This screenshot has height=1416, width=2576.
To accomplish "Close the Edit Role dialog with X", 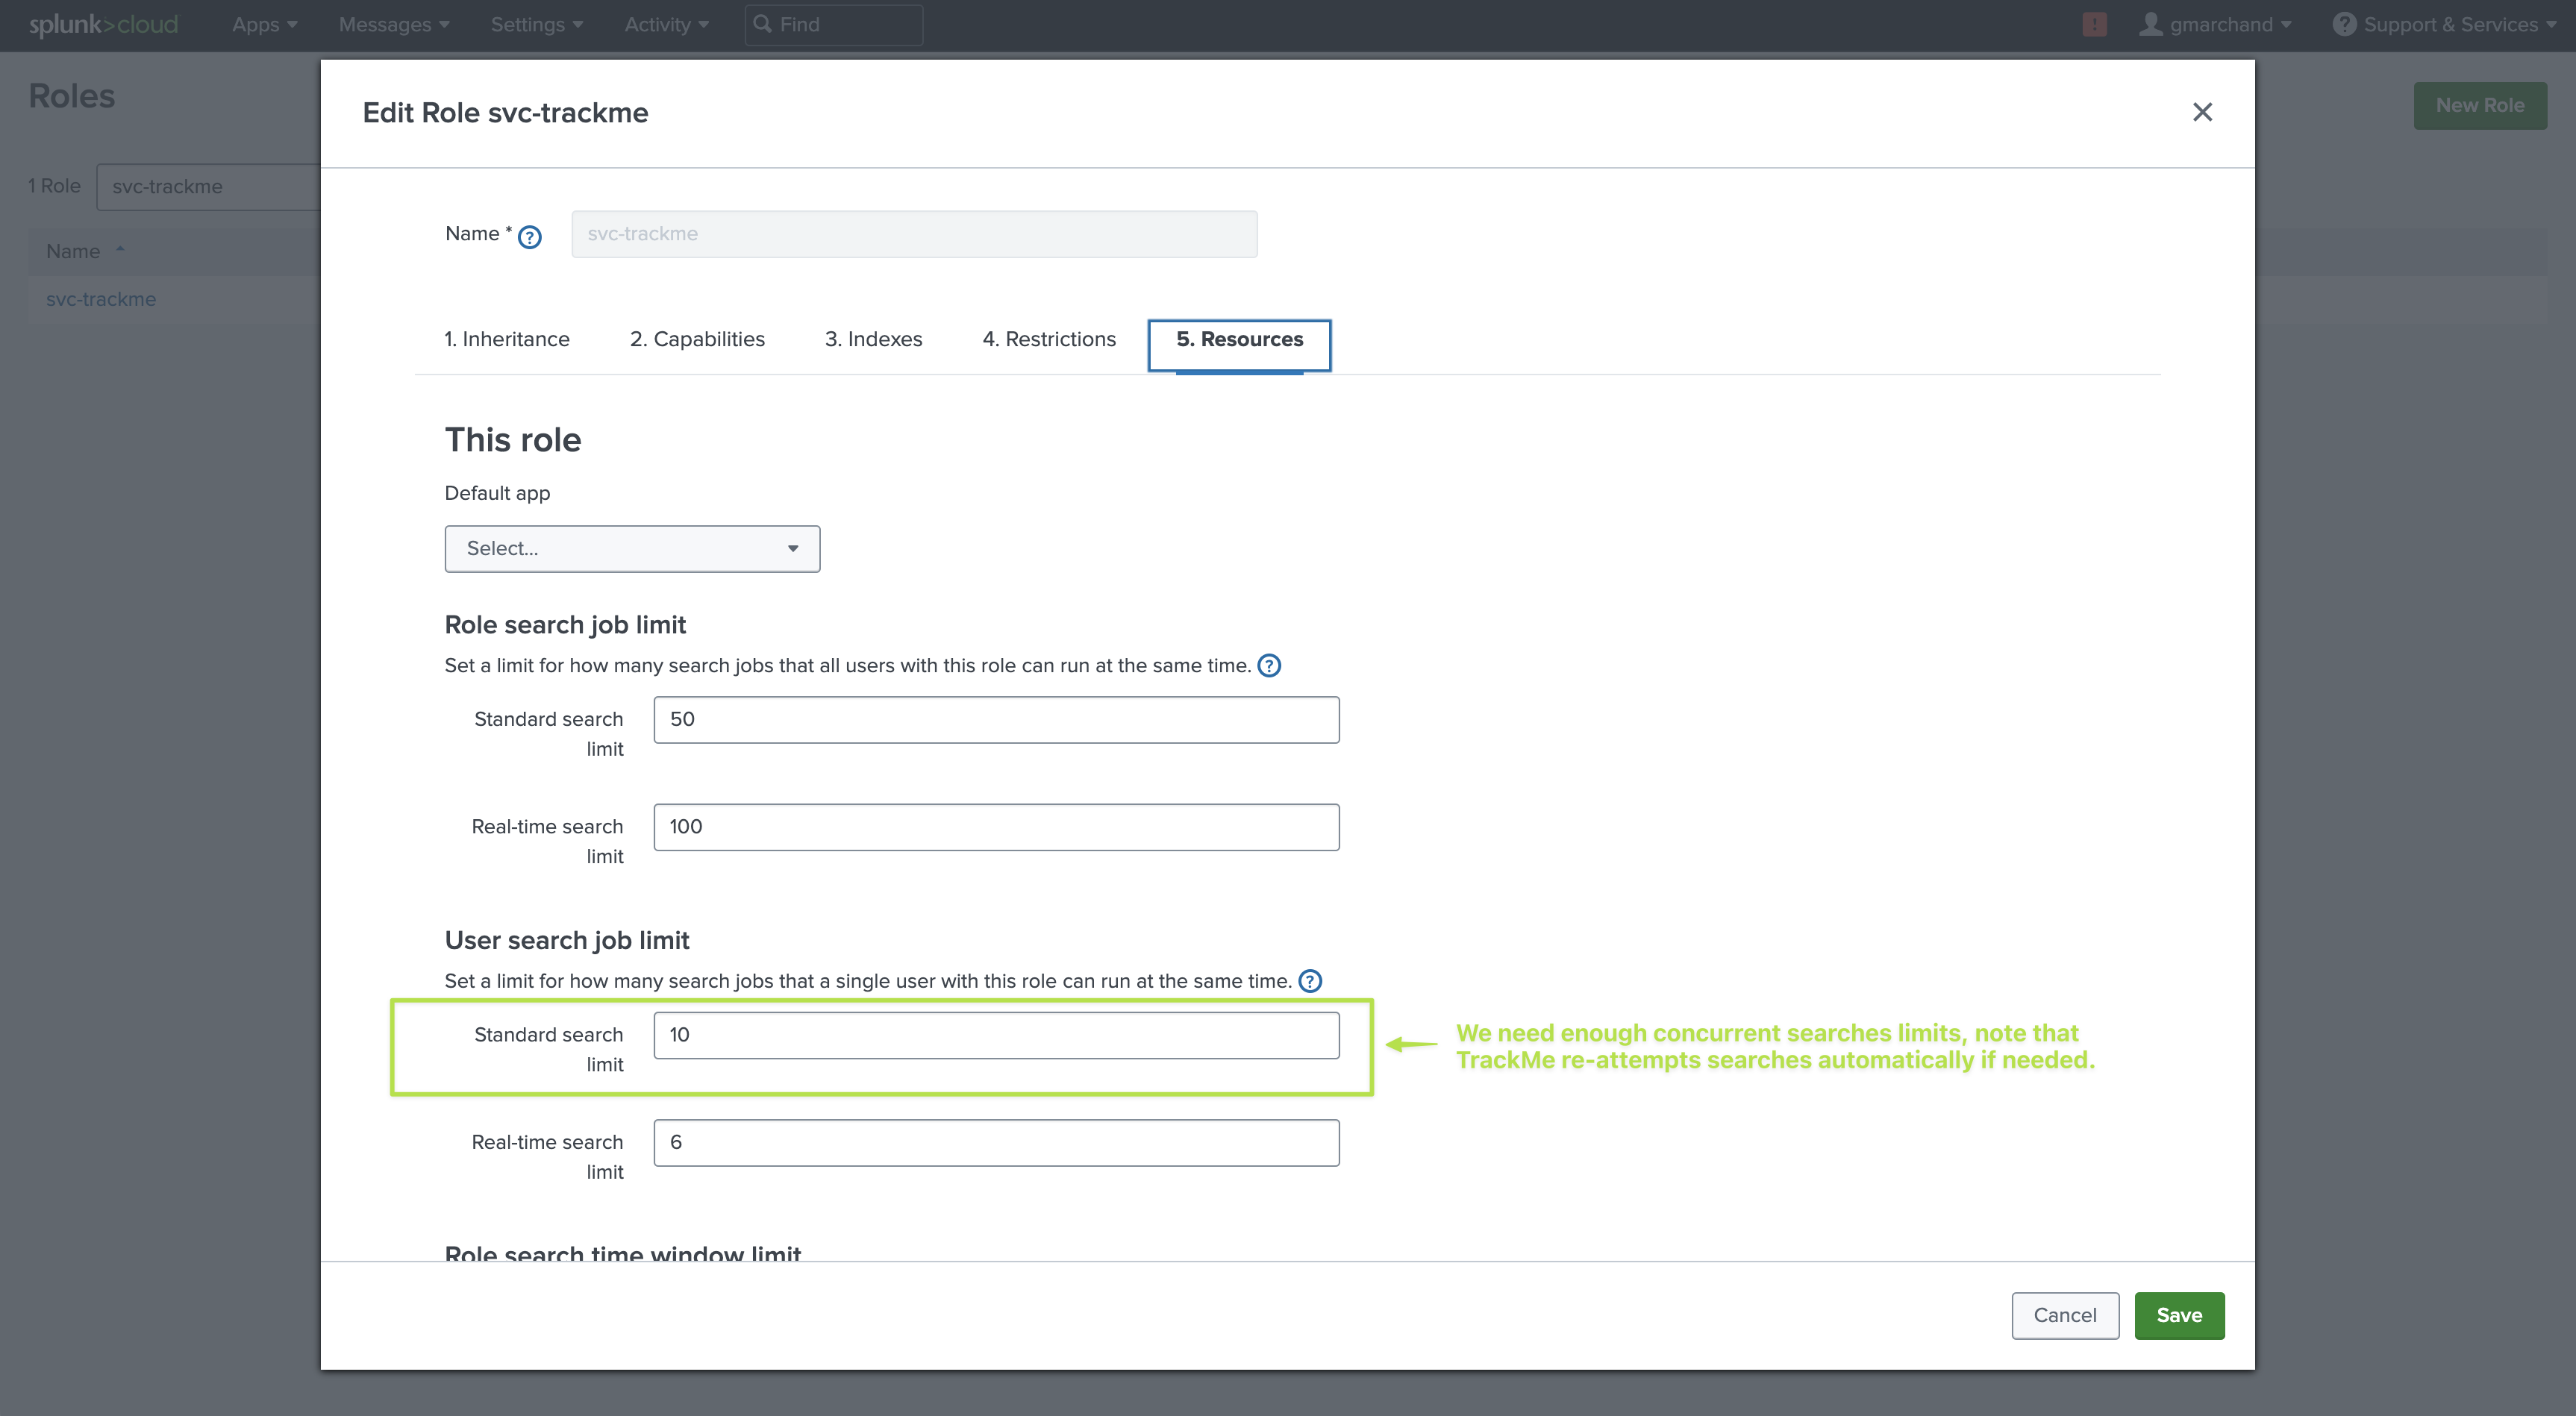I will pos(2202,112).
